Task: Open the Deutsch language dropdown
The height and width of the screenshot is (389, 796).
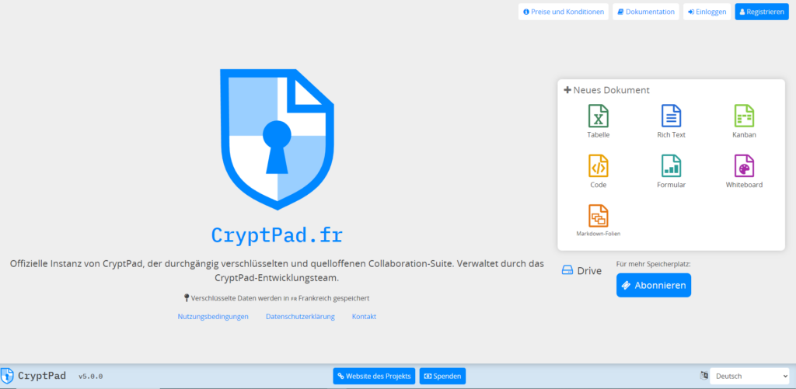Action: (x=749, y=376)
